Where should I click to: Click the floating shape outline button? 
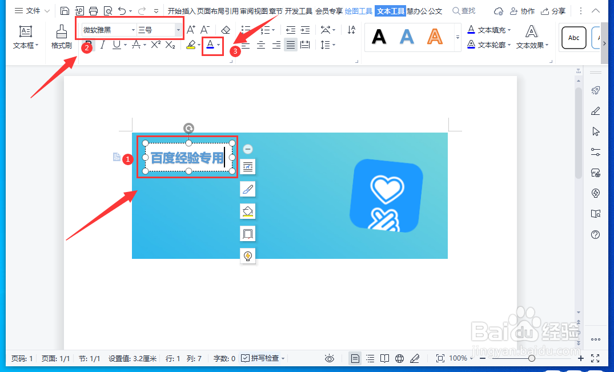coord(247,233)
